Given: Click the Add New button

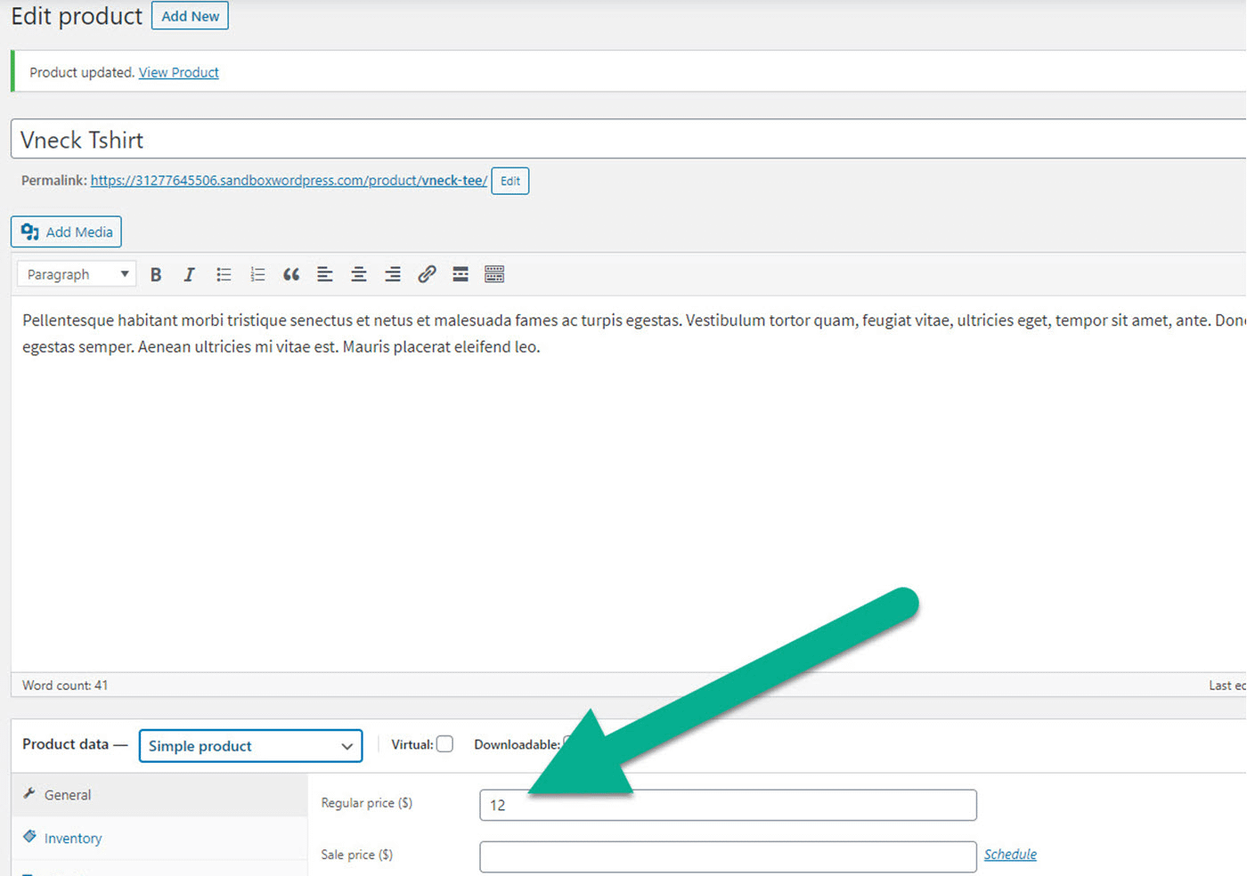Looking at the screenshot, I should pyautogui.click(x=190, y=16).
